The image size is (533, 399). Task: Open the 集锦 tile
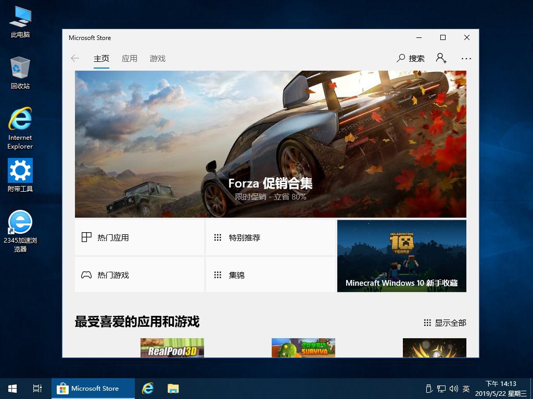coord(271,274)
